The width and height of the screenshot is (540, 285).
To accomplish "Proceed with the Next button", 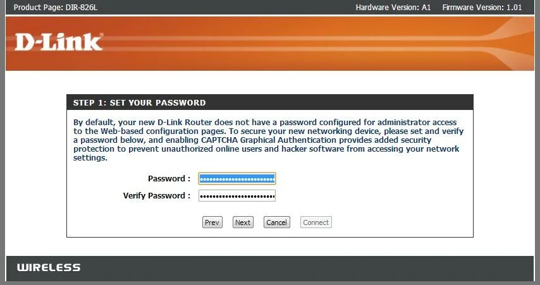I will click(243, 222).
